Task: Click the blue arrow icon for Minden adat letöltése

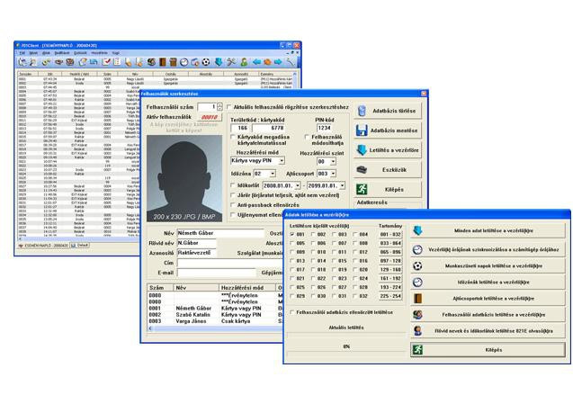Action: click(417, 230)
